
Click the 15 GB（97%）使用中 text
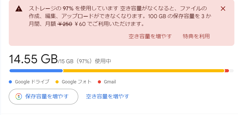coord(85,61)
